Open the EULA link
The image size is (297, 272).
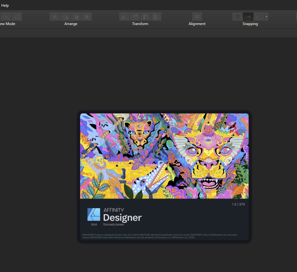[x=94, y=224]
